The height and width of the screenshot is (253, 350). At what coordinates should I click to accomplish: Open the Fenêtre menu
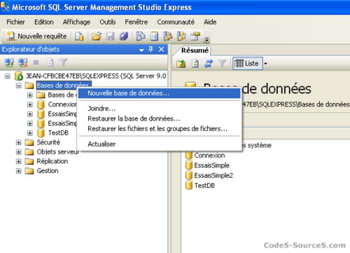[x=136, y=22]
